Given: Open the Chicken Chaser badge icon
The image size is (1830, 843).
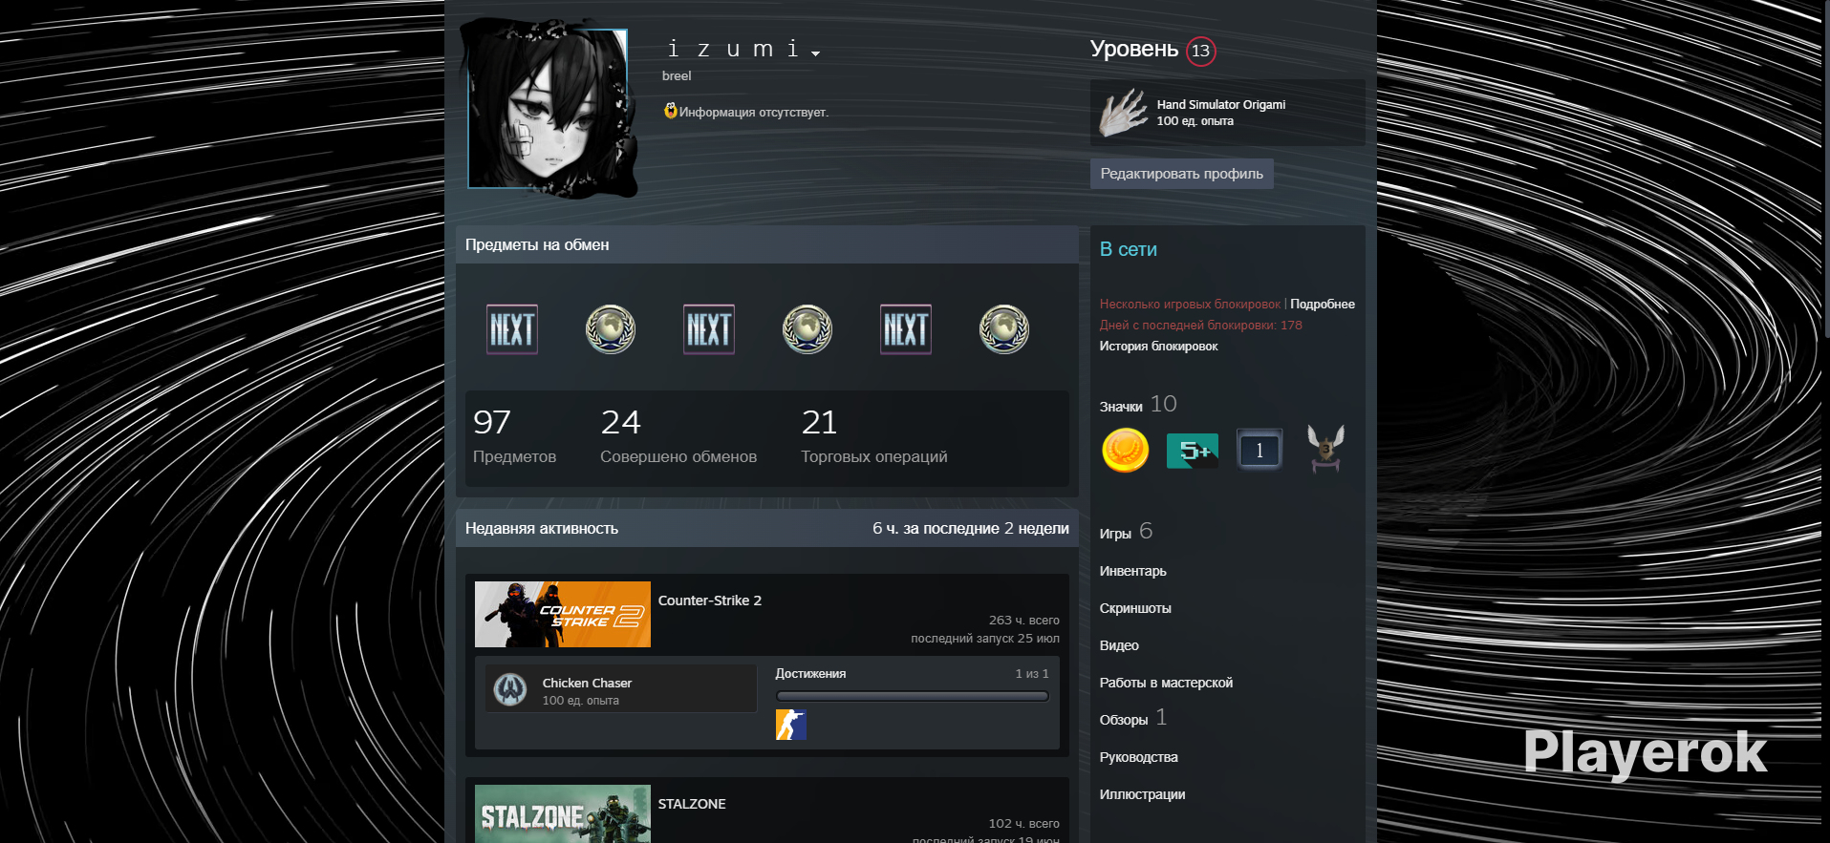Looking at the screenshot, I should (x=510, y=688).
